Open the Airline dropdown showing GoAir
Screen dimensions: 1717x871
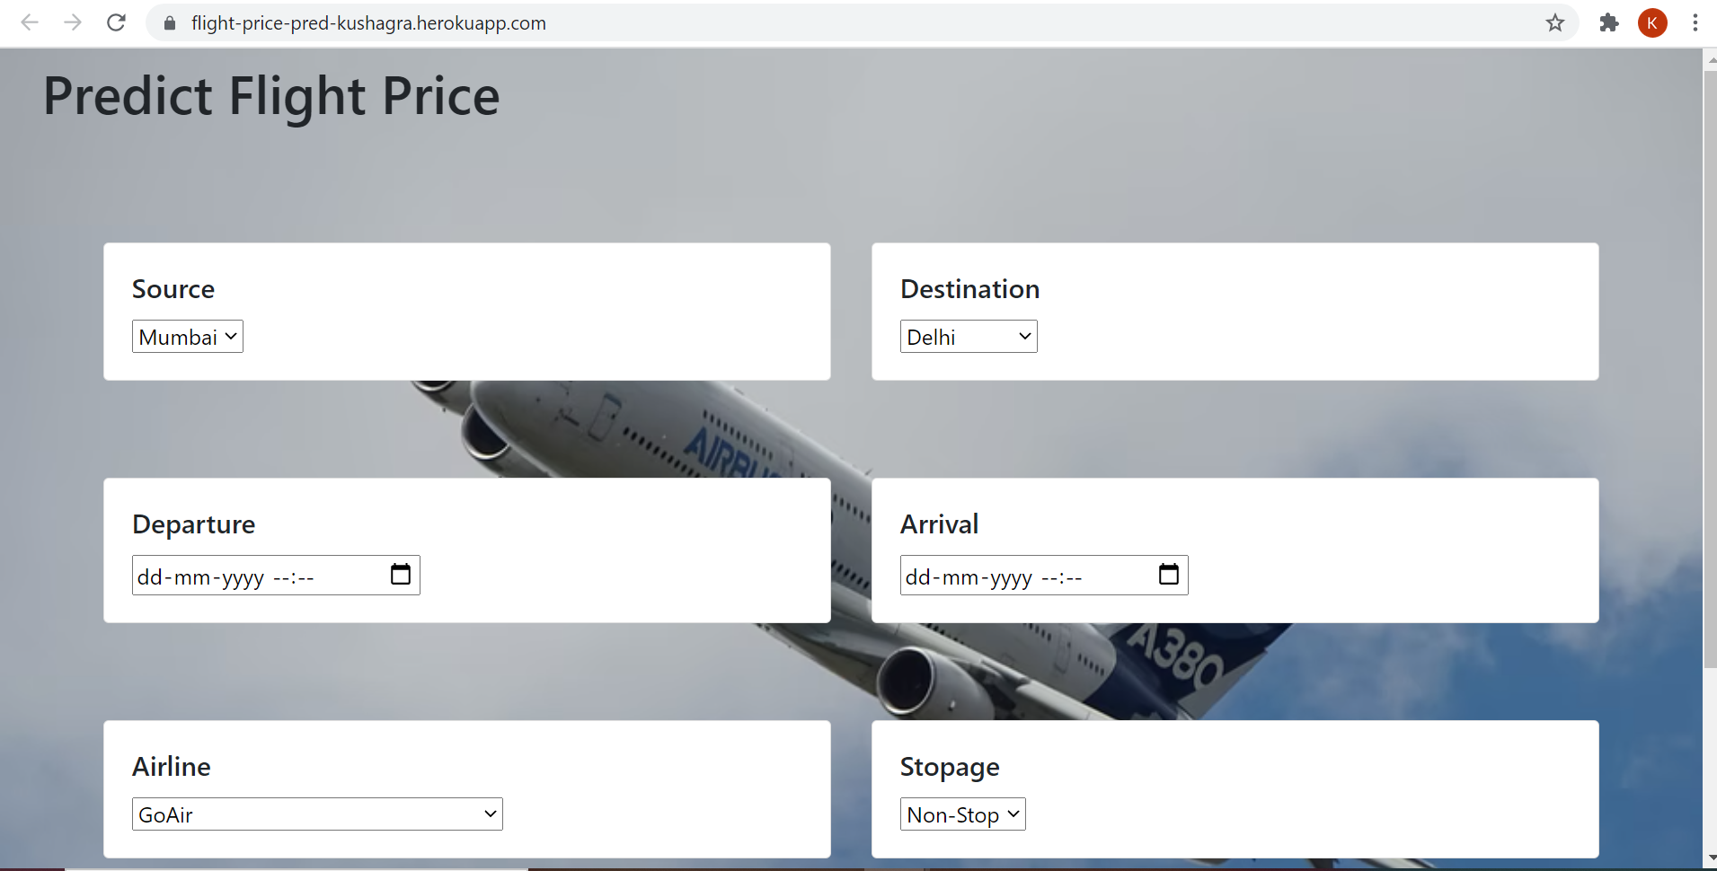coord(316,814)
